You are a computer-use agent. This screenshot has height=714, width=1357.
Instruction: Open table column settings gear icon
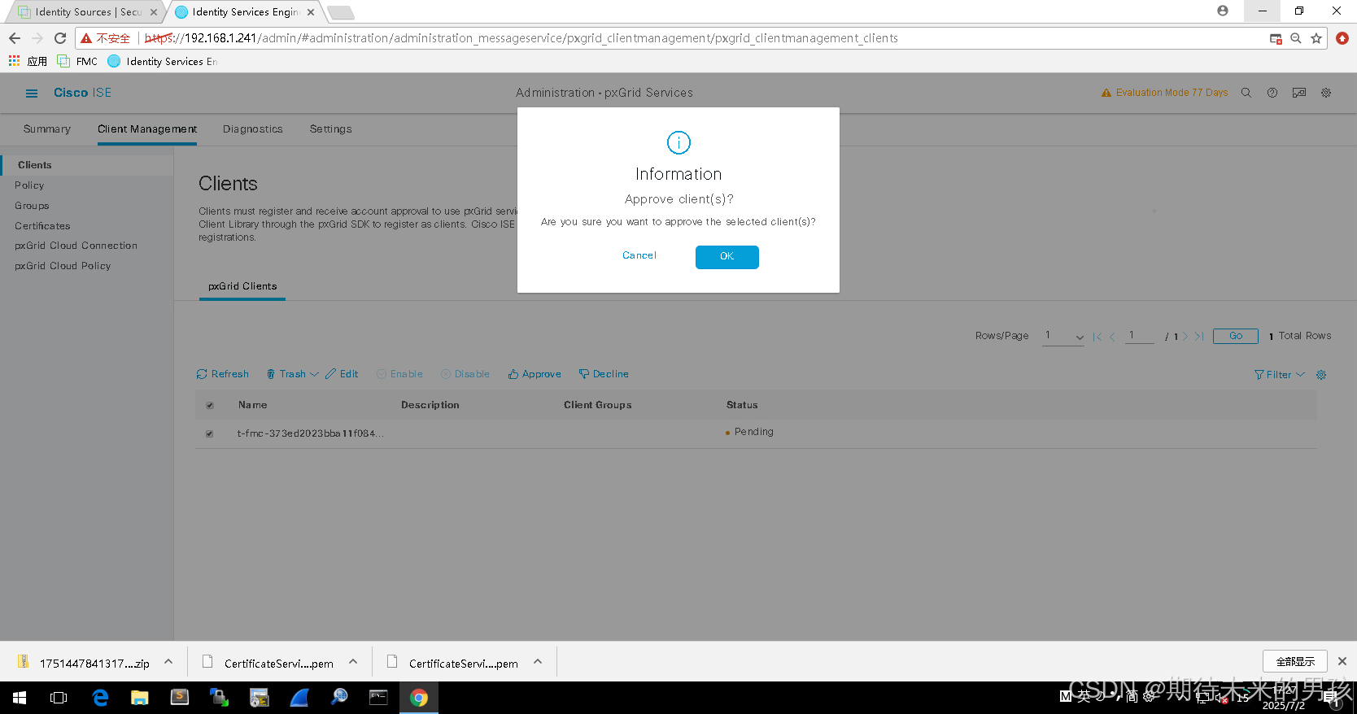click(1321, 375)
